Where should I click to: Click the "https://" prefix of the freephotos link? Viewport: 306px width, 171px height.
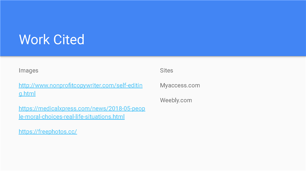[28, 132]
